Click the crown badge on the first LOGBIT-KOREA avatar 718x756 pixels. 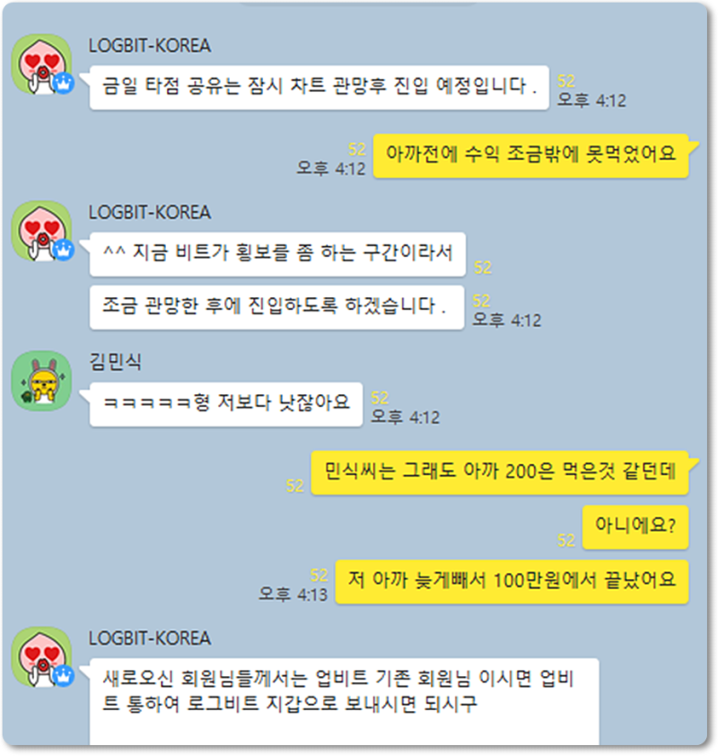[x=63, y=84]
